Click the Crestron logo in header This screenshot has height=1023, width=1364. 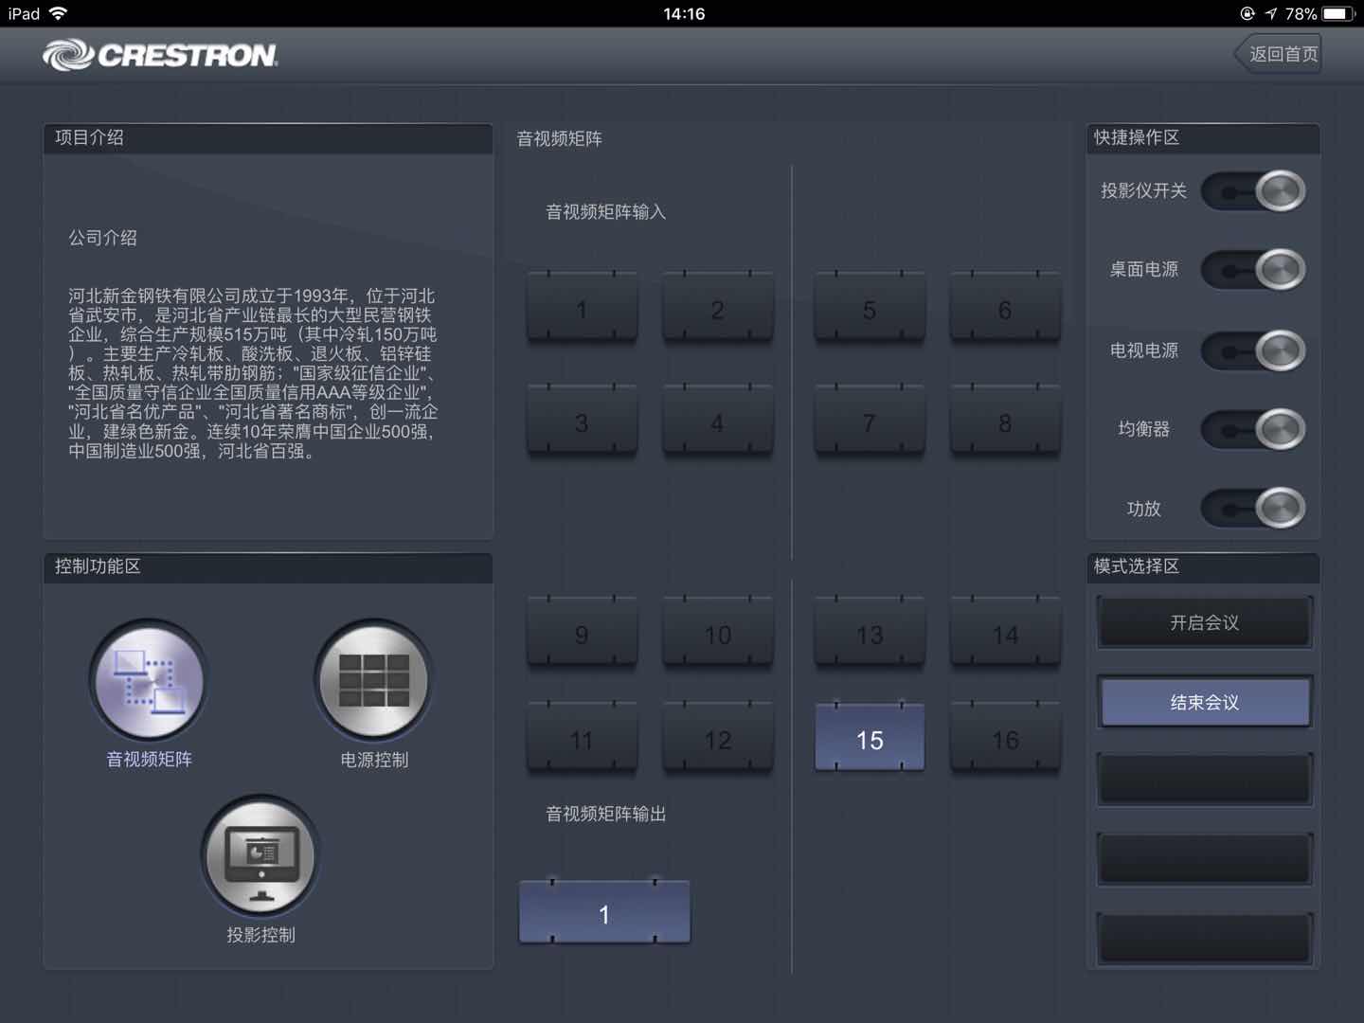(x=160, y=55)
